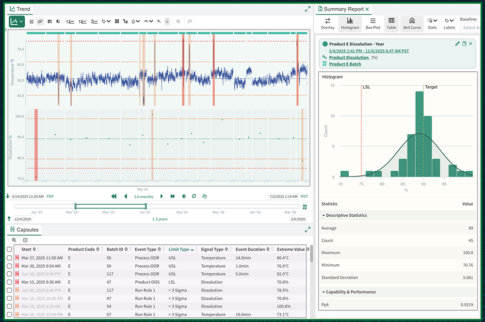The height and width of the screenshot is (322, 485).
Task: Click the right handle of range slider
Action: click(145, 206)
